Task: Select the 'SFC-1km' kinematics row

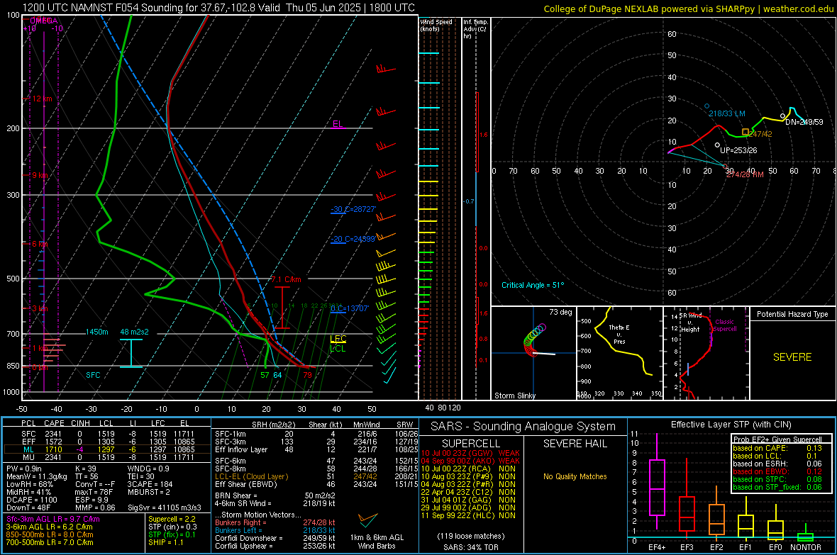Action: tap(316, 434)
